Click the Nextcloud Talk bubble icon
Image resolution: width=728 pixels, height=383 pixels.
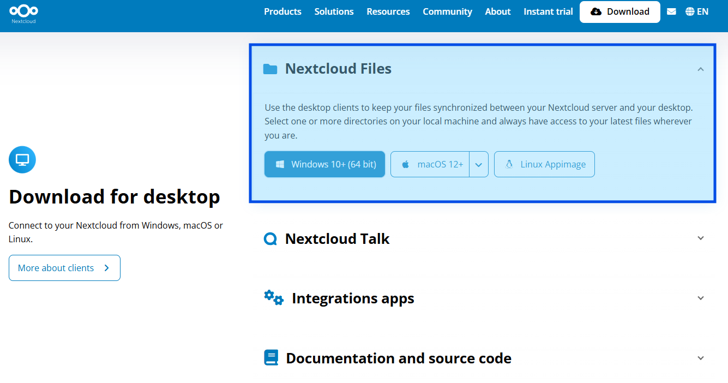coord(270,239)
